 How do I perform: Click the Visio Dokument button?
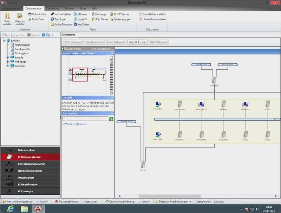pos(137,42)
